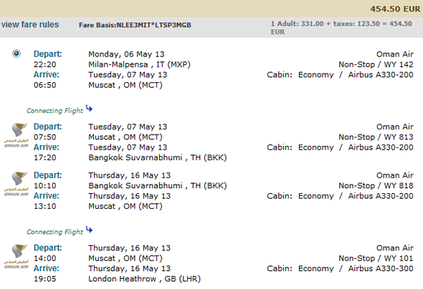Click the Oman Air logo for WY 101
Screen dimensions: 423x289
(x=16, y=256)
